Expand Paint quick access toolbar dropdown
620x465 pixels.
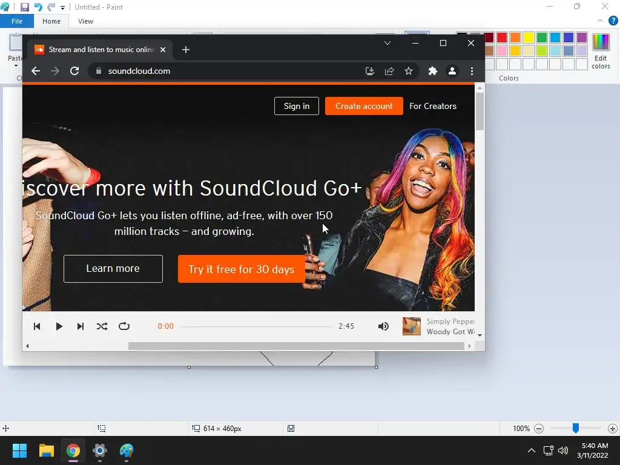(x=62, y=7)
